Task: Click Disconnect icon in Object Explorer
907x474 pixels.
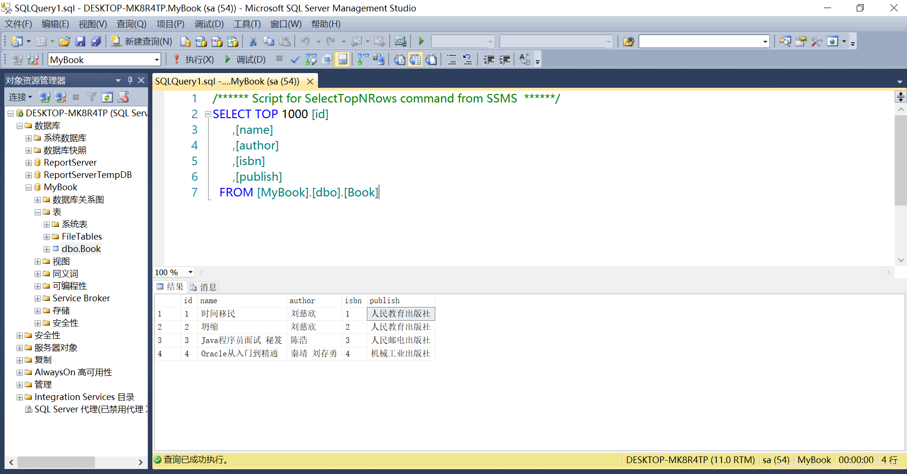Action: [x=61, y=97]
